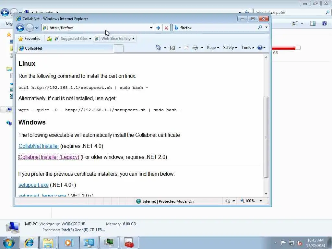This screenshot has height=249, width=332.
Task: Open a new blank tab
Action: tap(119, 49)
